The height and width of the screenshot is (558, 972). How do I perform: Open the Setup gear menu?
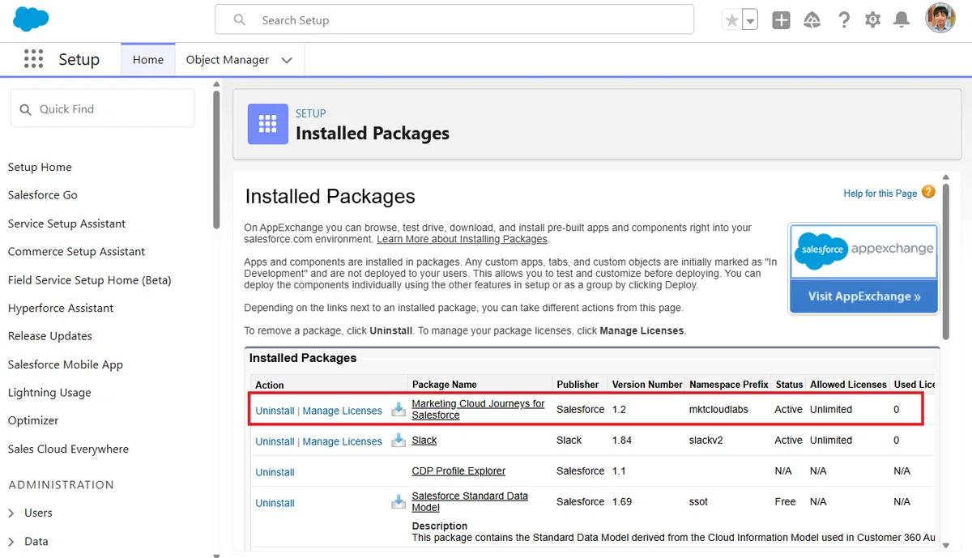(872, 20)
